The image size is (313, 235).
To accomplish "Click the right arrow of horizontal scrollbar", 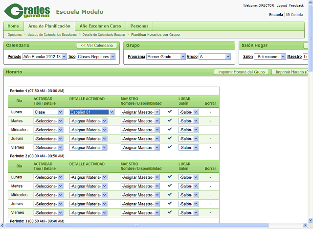I will click(305, 225).
